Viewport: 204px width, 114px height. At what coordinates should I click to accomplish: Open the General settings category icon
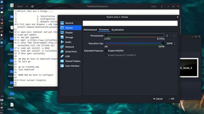point(62,23)
